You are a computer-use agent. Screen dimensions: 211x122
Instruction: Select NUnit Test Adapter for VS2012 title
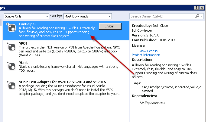(x=62, y=82)
